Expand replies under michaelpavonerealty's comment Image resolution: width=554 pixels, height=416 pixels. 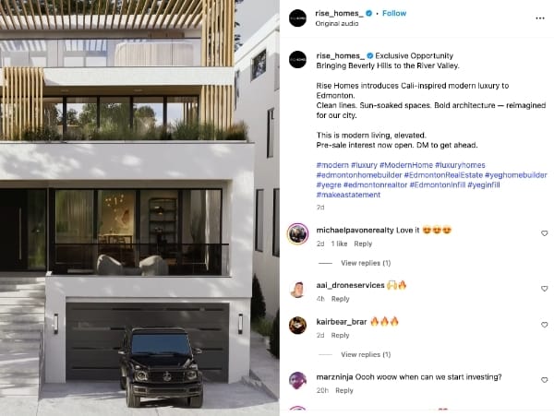(x=366, y=263)
